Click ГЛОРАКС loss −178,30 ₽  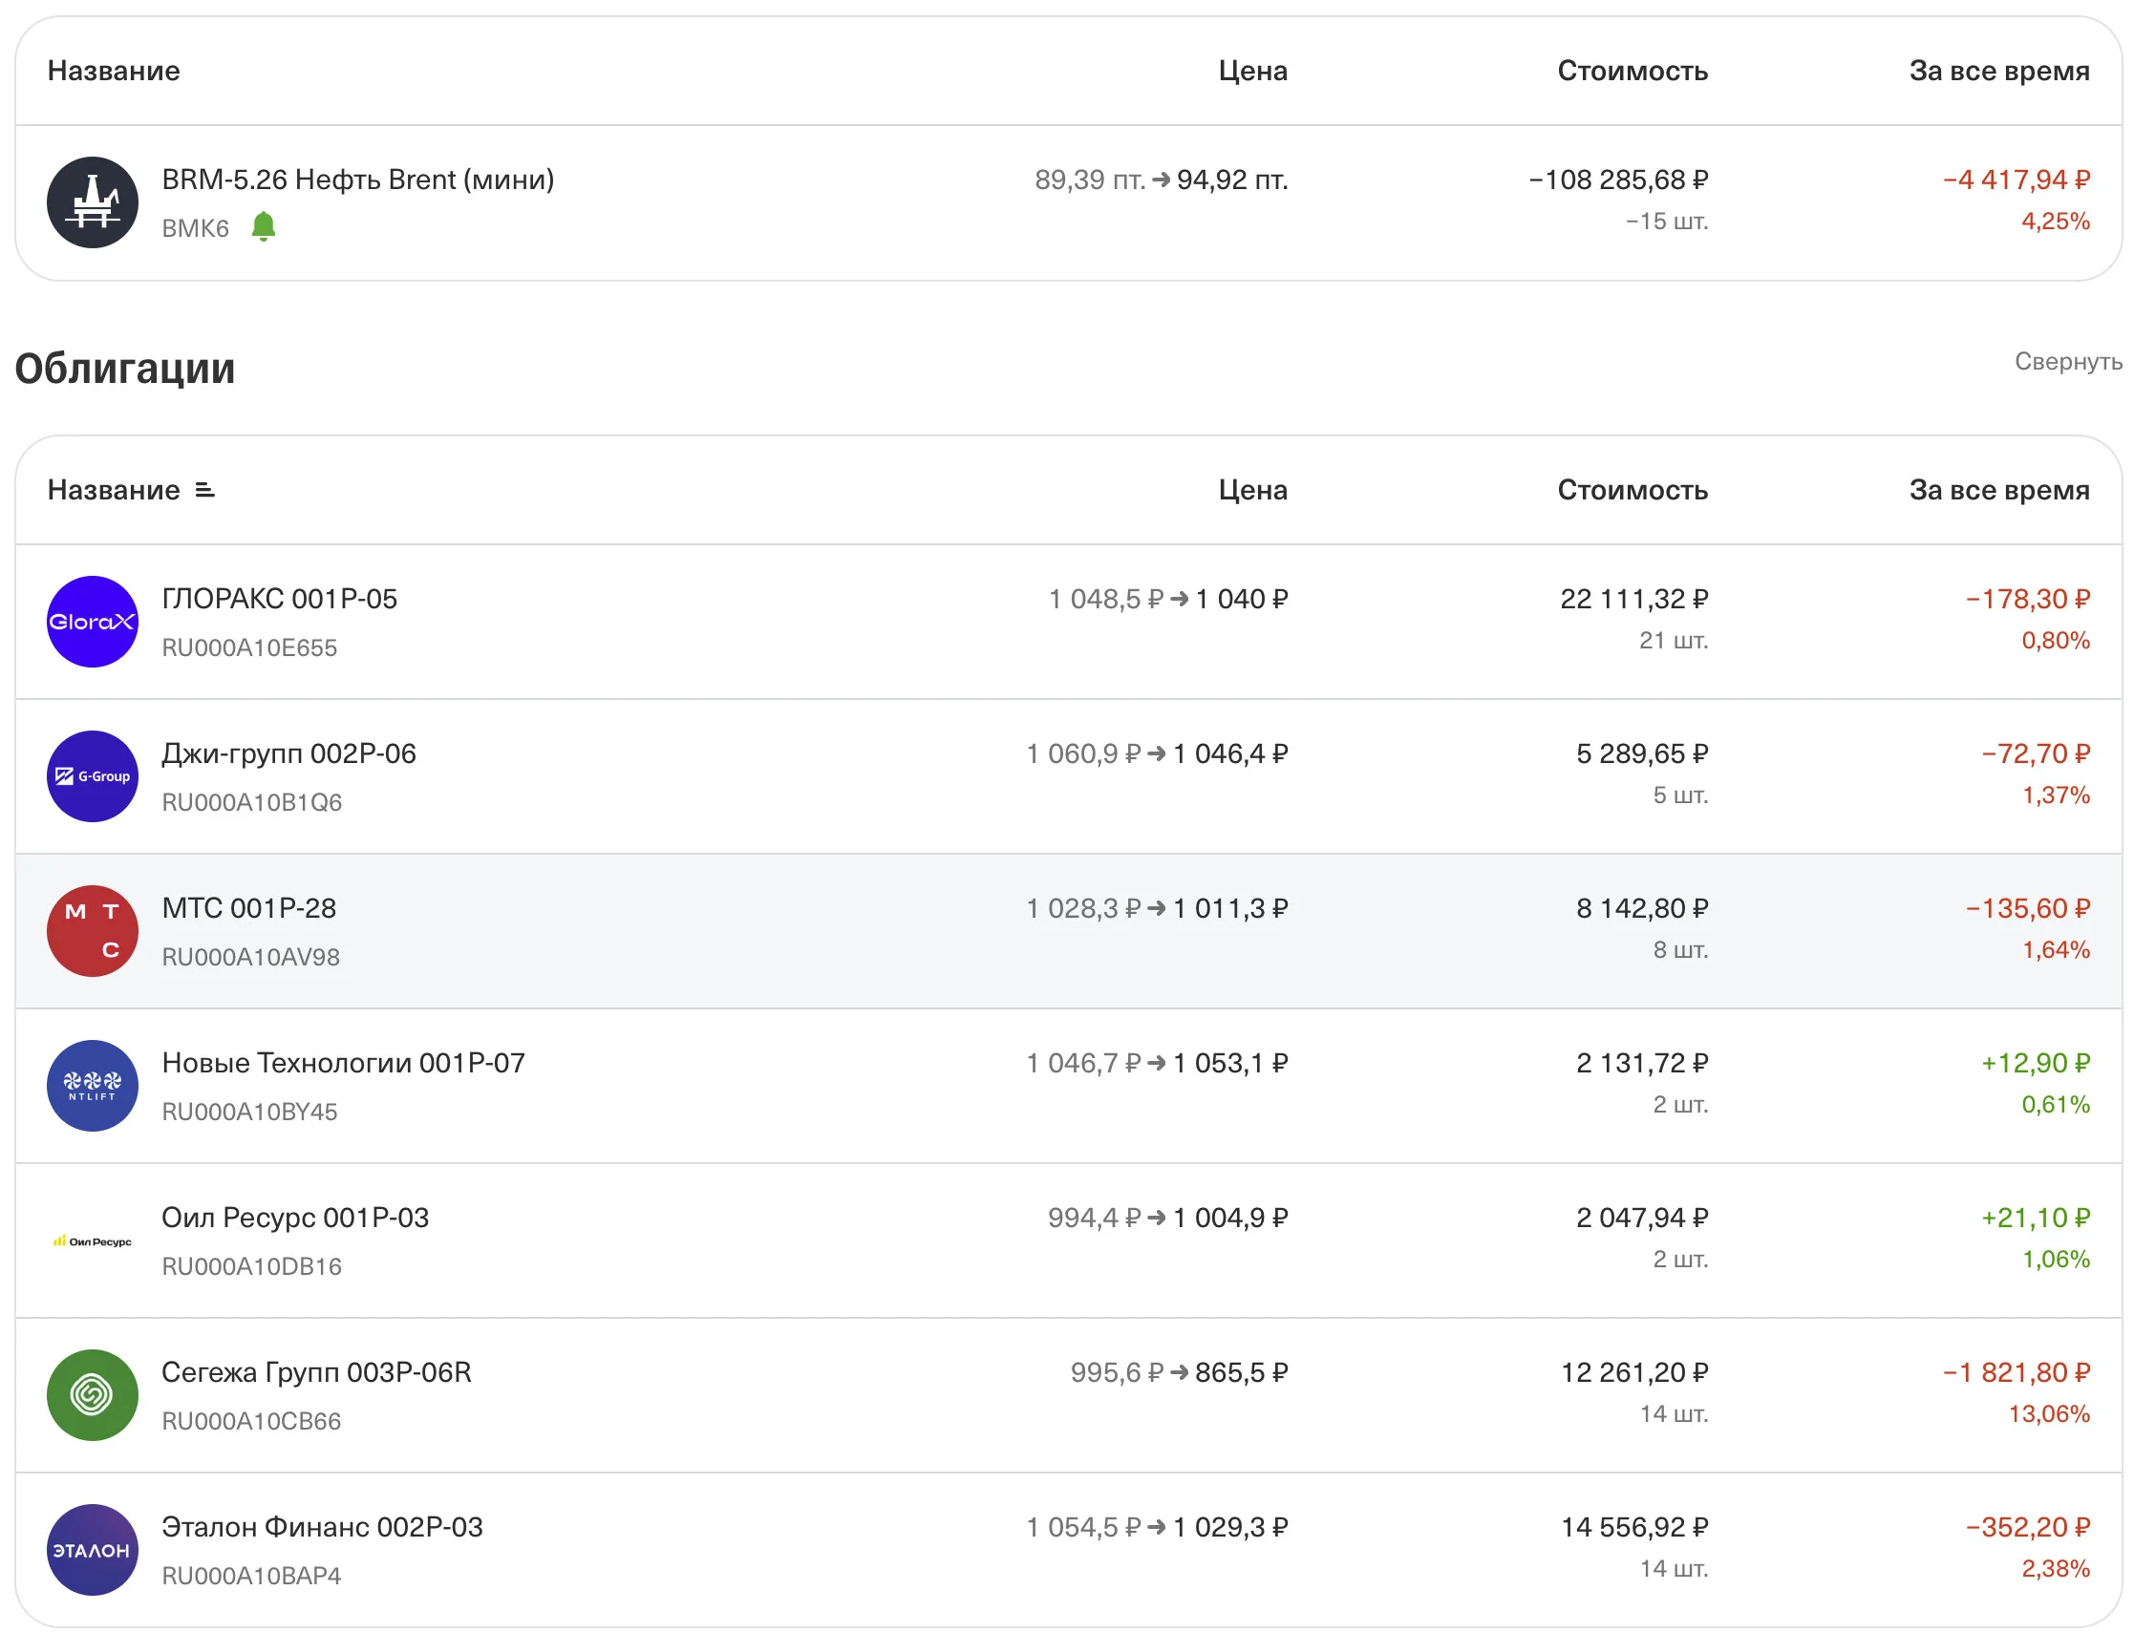pyautogui.click(x=2028, y=599)
